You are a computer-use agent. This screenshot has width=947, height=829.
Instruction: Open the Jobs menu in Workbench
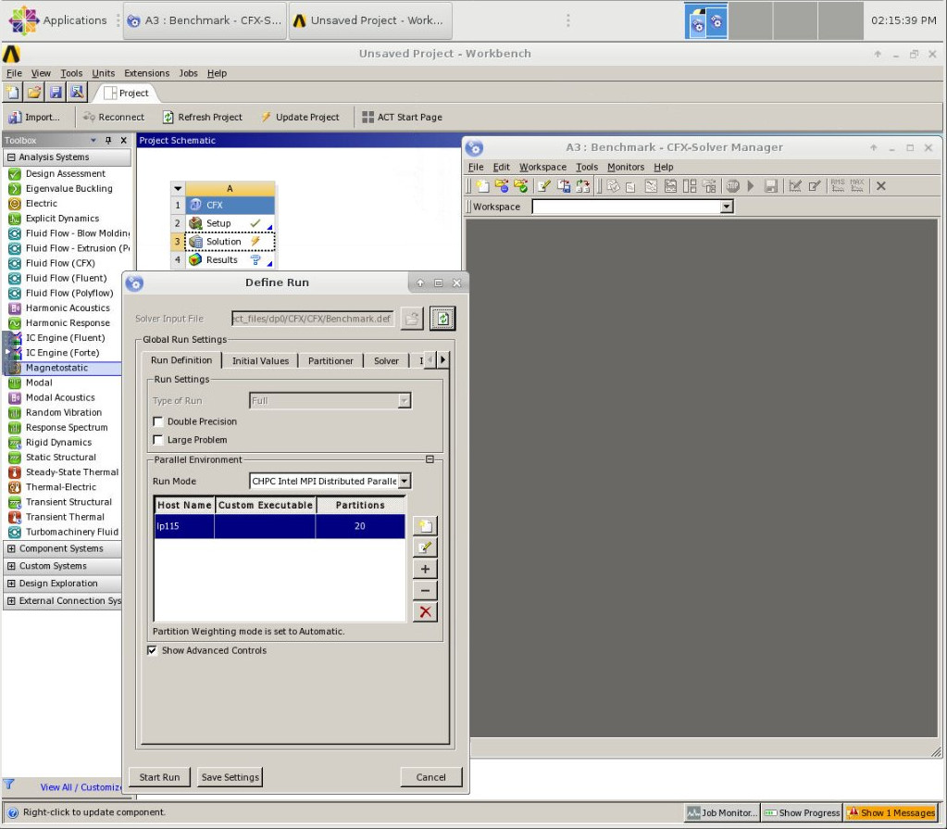point(189,73)
